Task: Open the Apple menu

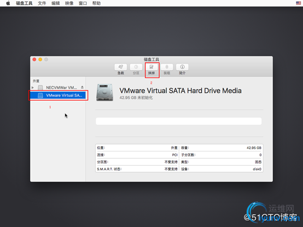Action: [x=8, y=3]
